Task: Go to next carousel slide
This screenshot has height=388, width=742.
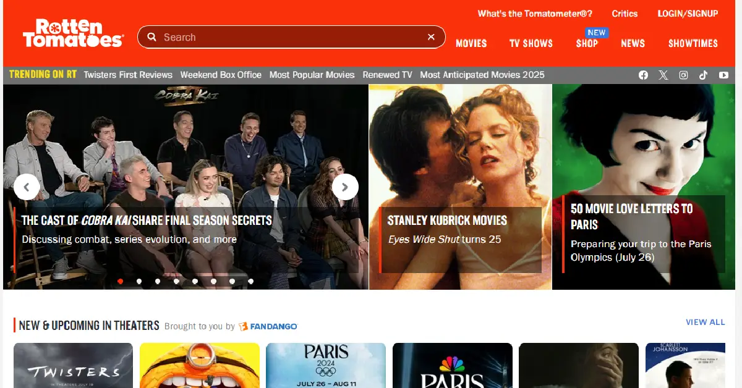Action: pos(345,187)
